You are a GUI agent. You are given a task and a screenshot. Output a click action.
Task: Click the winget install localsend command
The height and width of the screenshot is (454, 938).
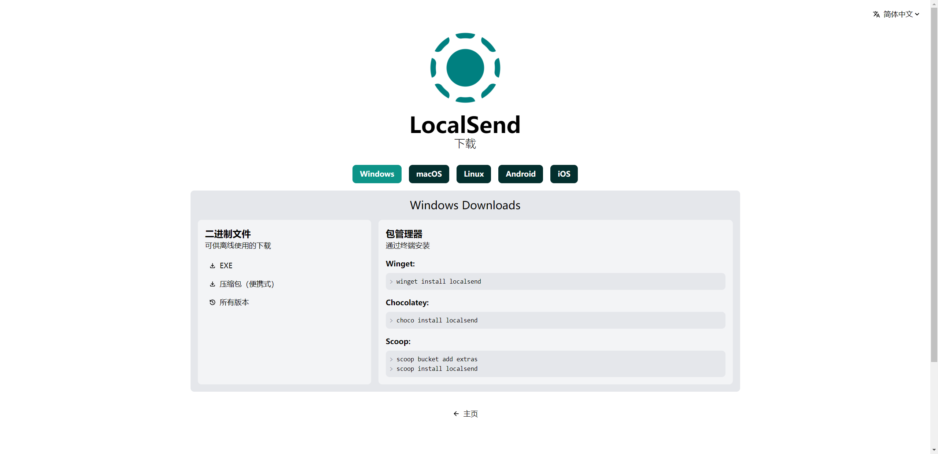tap(439, 281)
